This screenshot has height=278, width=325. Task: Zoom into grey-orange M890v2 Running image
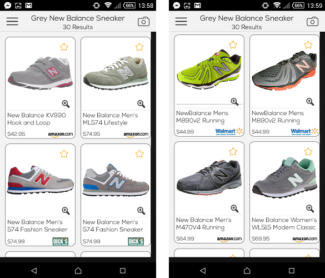(x=310, y=102)
